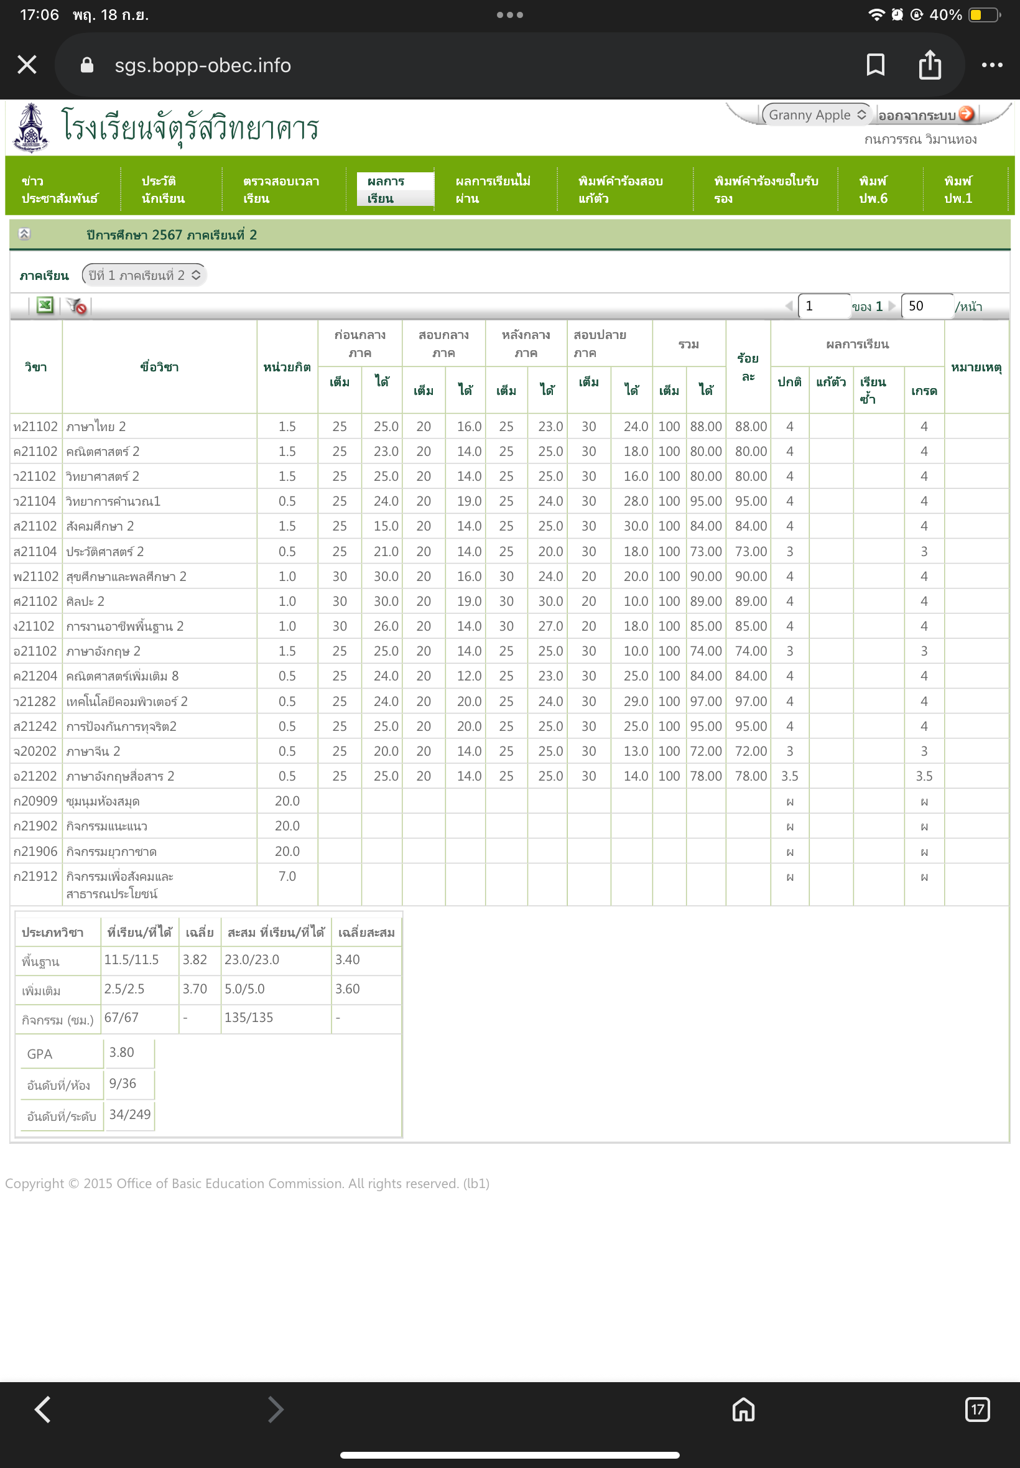Open the Granny Apple theme dropdown
Screen dimensions: 1020x1468
click(815, 114)
